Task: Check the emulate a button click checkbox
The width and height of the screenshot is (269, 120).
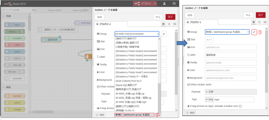Action: click(x=240, y=106)
